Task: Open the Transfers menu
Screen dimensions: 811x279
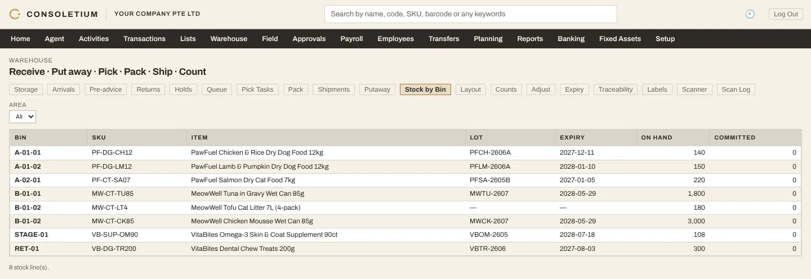Action: click(x=444, y=39)
